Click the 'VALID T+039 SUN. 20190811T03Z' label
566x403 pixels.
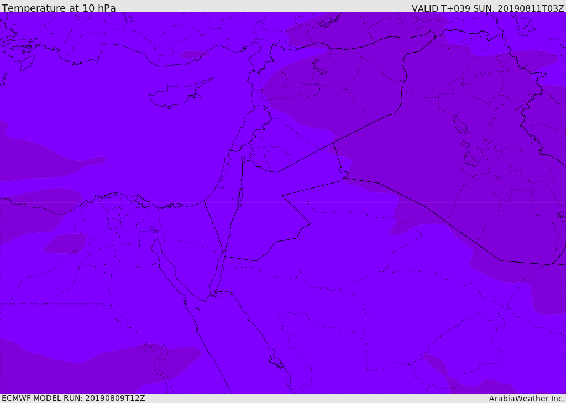(488, 8)
